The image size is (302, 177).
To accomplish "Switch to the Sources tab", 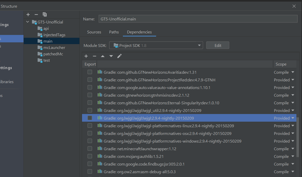I will click(x=94, y=32).
